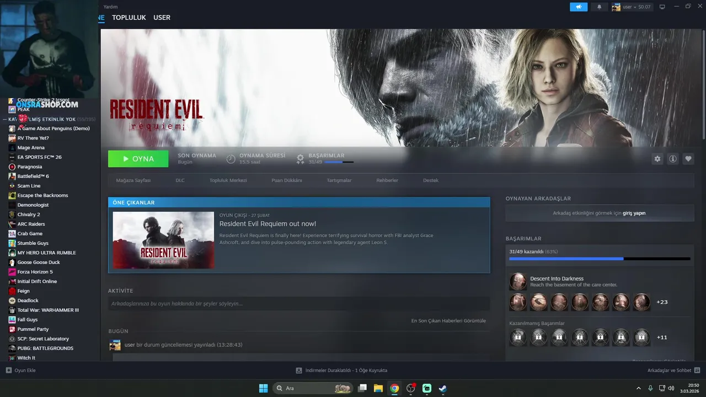
Task: Click the Feign game icon
Action: coord(12,291)
